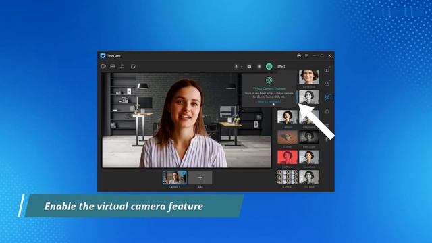Click the Virtual Camera Enabled popup icon

tap(269, 81)
